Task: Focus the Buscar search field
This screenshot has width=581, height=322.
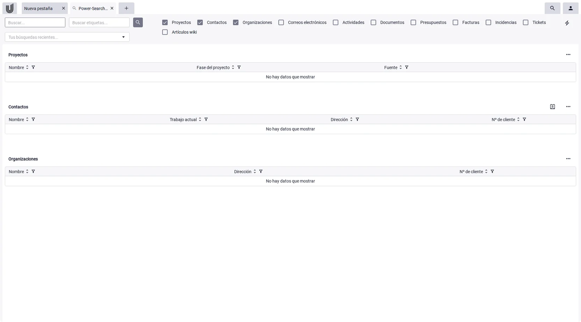Action: pyautogui.click(x=35, y=22)
